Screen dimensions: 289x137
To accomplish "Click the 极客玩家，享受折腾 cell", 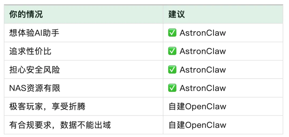I will pyautogui.click(x=83, y=106).
